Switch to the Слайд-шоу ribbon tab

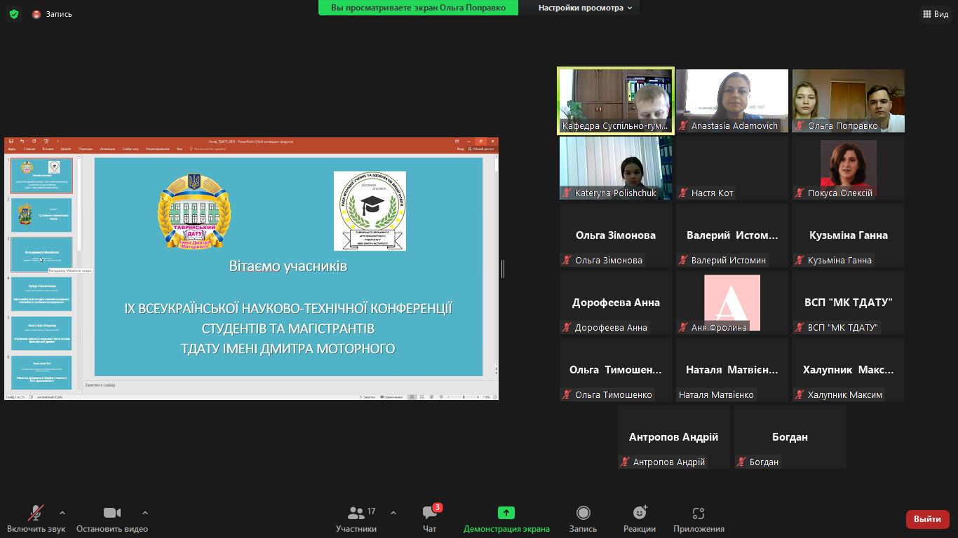(x=130, y=149)
